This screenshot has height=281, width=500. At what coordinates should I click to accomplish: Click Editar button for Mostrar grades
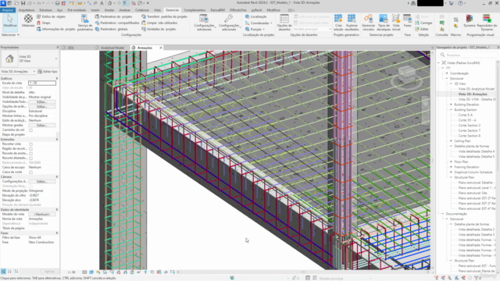41,125
